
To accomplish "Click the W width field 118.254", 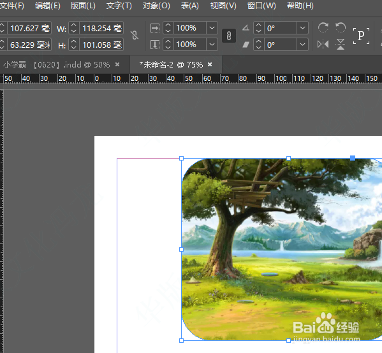I will coord(101,28).
